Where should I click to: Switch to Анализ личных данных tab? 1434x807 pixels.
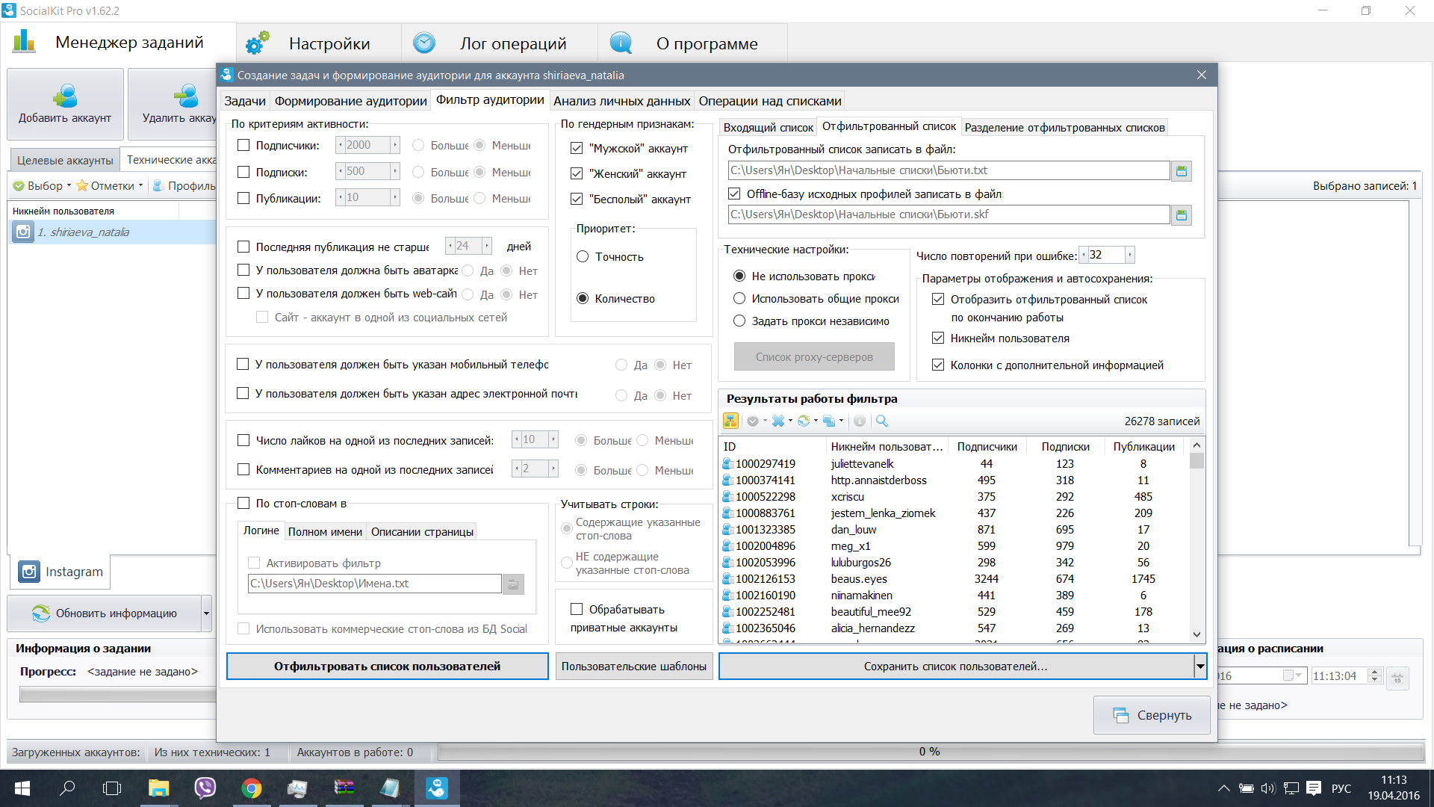[621, 101]
